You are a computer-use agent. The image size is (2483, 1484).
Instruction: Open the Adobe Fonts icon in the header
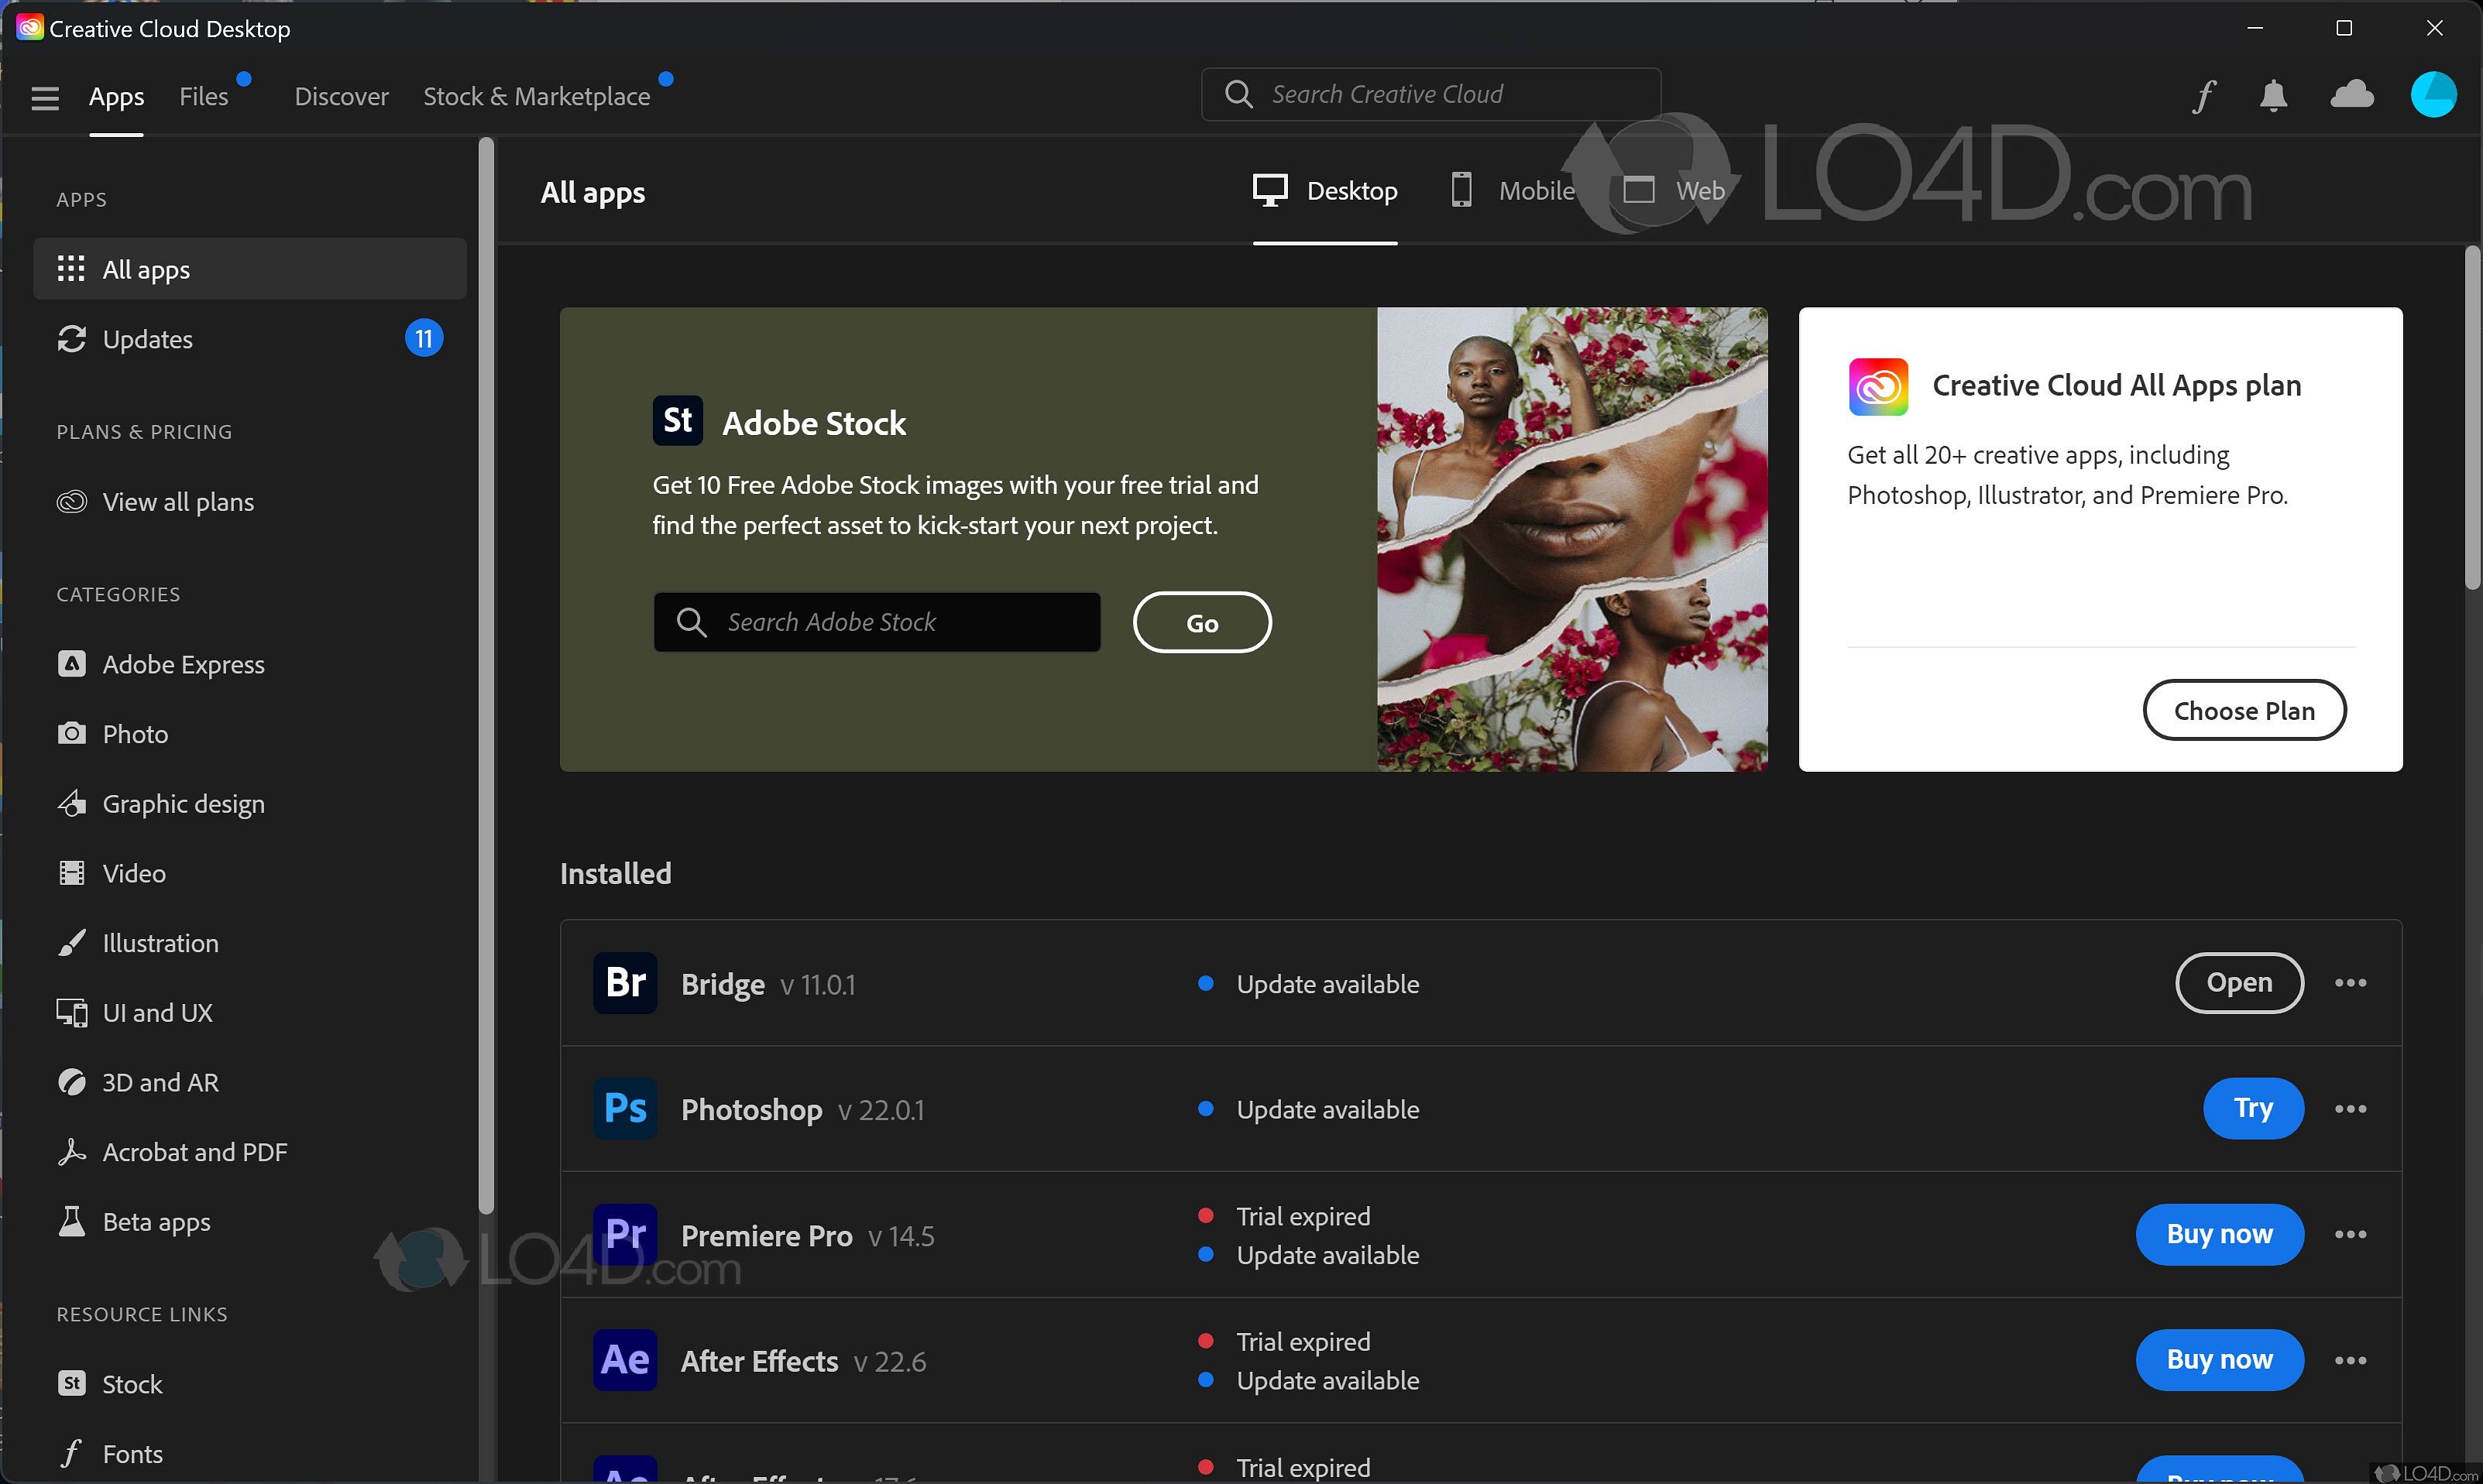(x=2204, y=95)
